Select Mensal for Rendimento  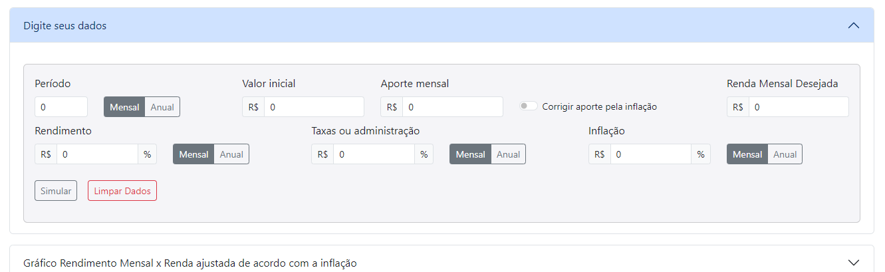coord(193,154)
